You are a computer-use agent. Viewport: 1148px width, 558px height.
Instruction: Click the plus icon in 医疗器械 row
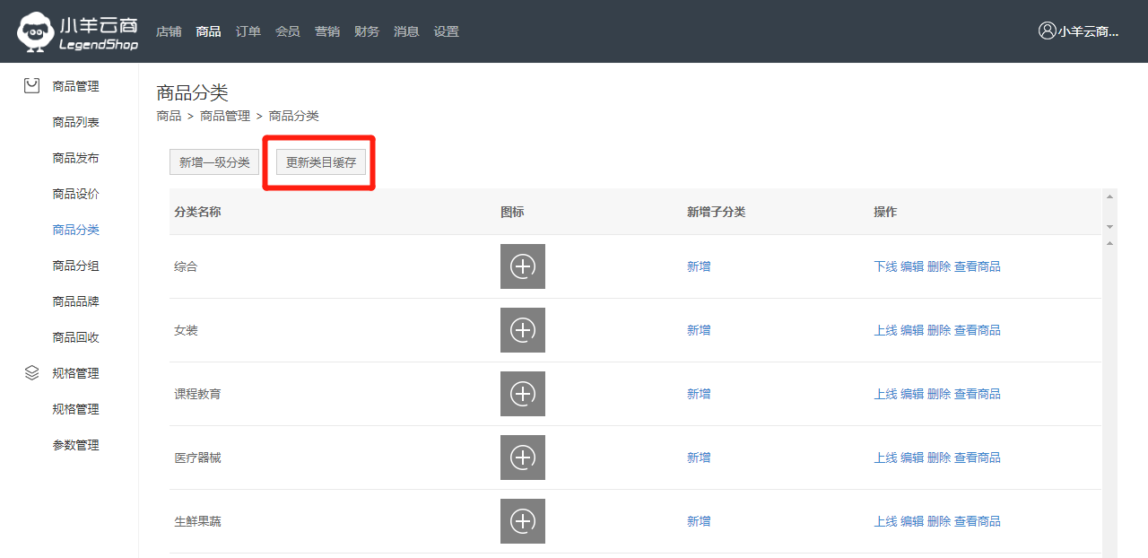522,458
